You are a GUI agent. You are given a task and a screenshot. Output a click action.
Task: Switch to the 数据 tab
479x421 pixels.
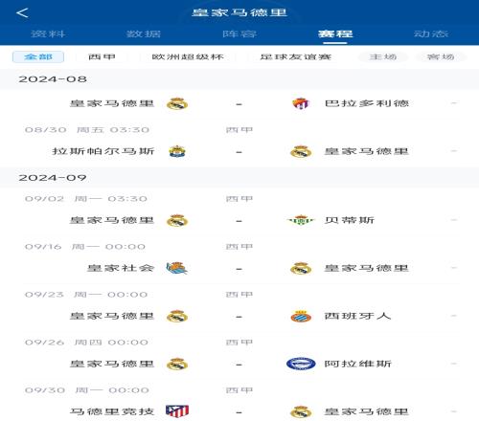(x=144, y=33)
